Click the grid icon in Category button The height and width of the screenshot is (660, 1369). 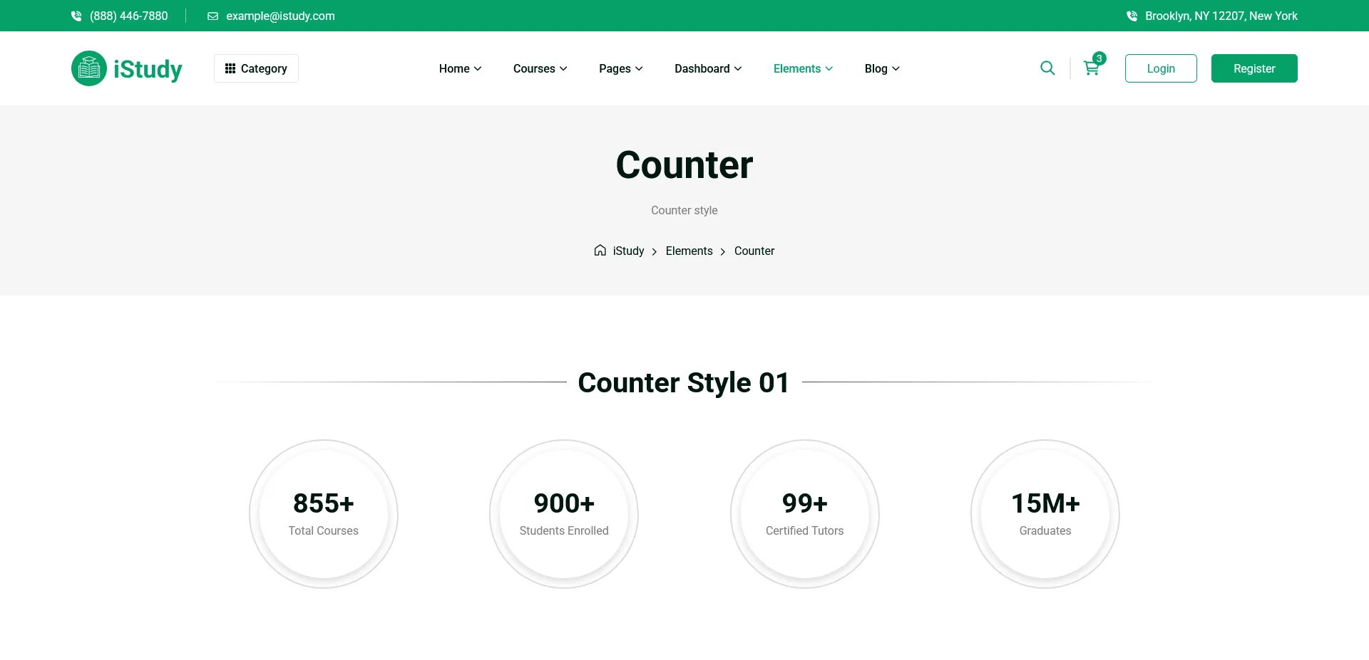(230, 68)
